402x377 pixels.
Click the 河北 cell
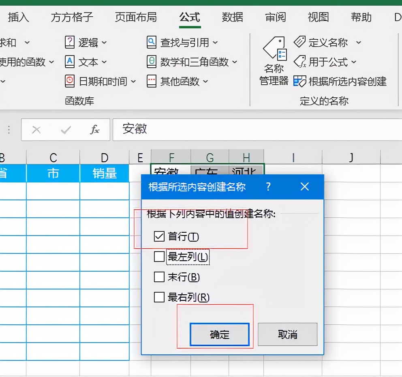pyautogui.click(x=246, y=170)
